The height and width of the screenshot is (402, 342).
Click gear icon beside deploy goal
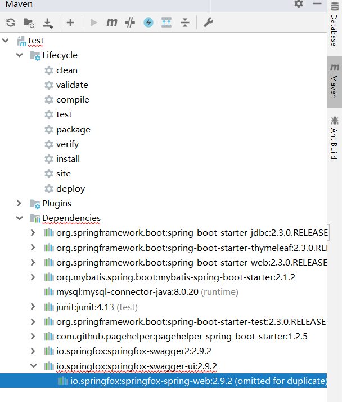49,189
